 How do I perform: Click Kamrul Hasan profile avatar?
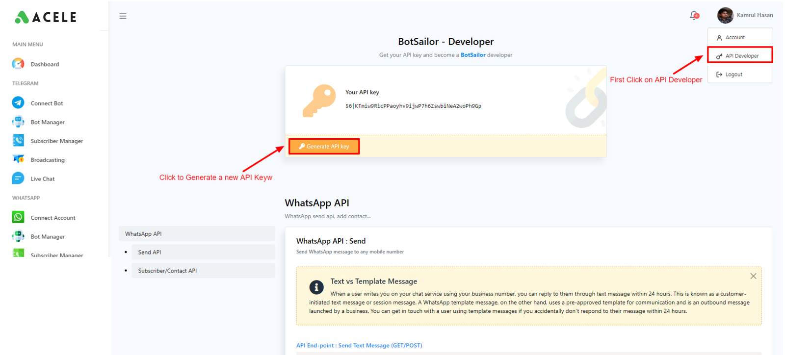point(725,15)
